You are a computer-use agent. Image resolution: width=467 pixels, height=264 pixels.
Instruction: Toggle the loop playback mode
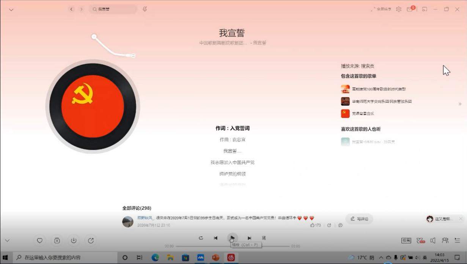point(201,238)
